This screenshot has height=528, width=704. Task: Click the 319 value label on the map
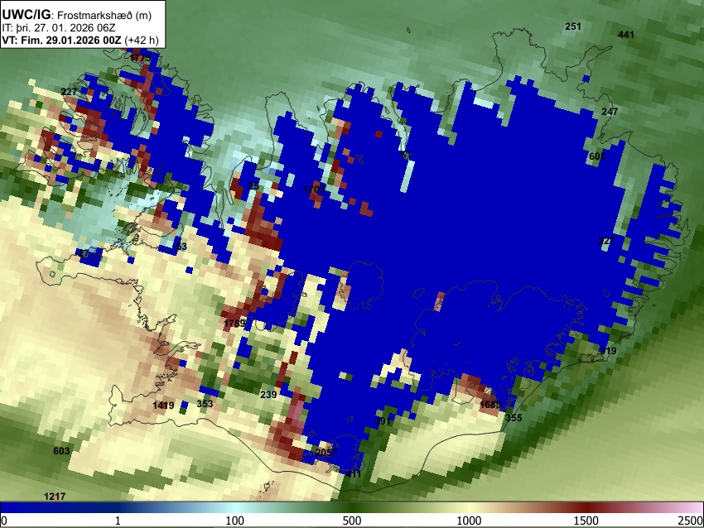pos(609,351)
